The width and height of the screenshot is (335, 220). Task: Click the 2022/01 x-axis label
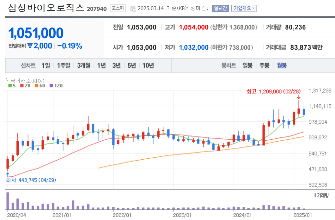(122, 215)
